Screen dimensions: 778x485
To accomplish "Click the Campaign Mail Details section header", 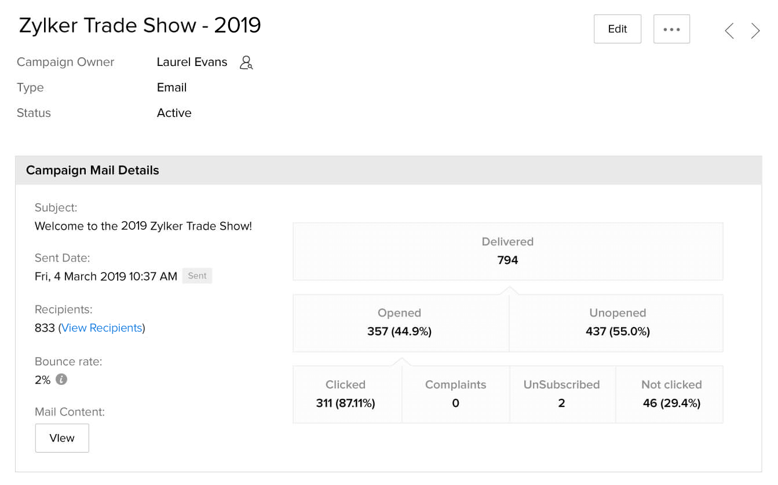I will [93, 170].
